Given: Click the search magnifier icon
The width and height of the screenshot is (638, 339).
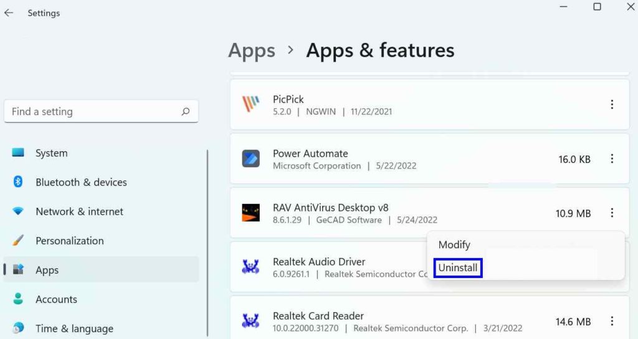Looking at the screenshot, I should (186, 111).
